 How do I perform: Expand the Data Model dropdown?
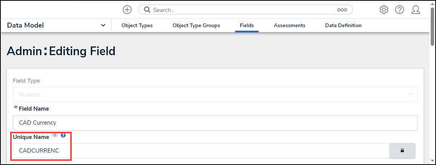tap(103, 25)
